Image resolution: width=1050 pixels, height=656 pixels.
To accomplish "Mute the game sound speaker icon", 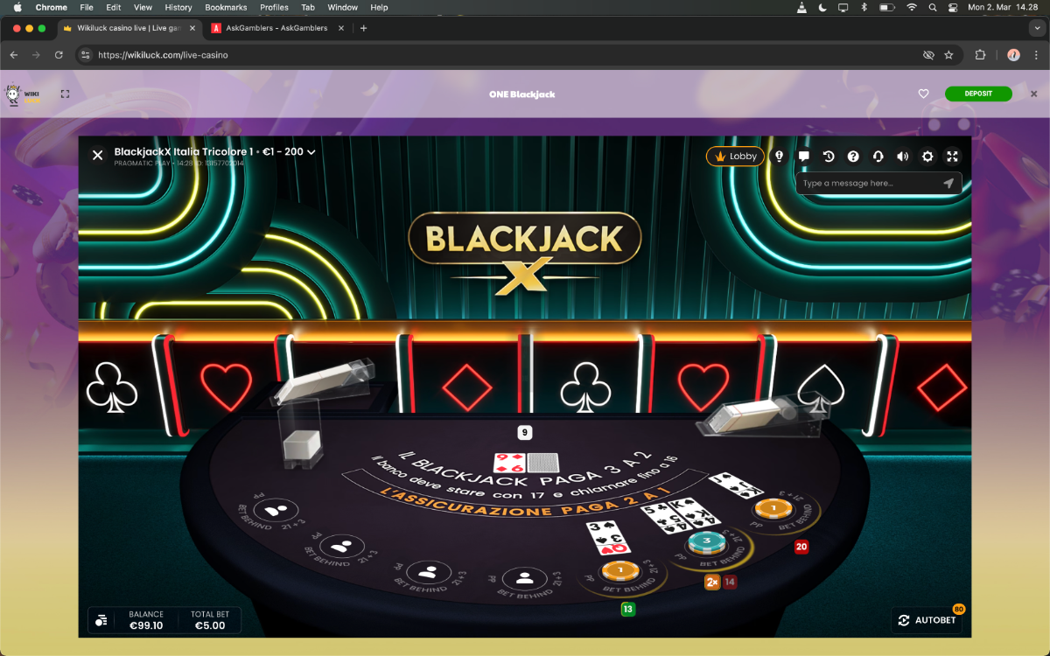I will [x=903, y=157].
